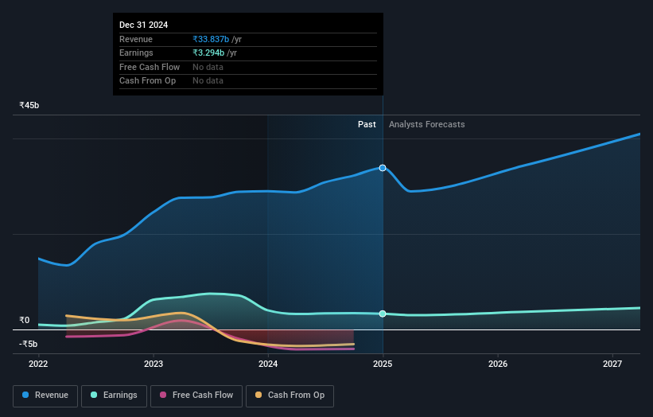Click the Free Cash Flow label in tooltip
The image size is (653, 417).
[150, 67]
